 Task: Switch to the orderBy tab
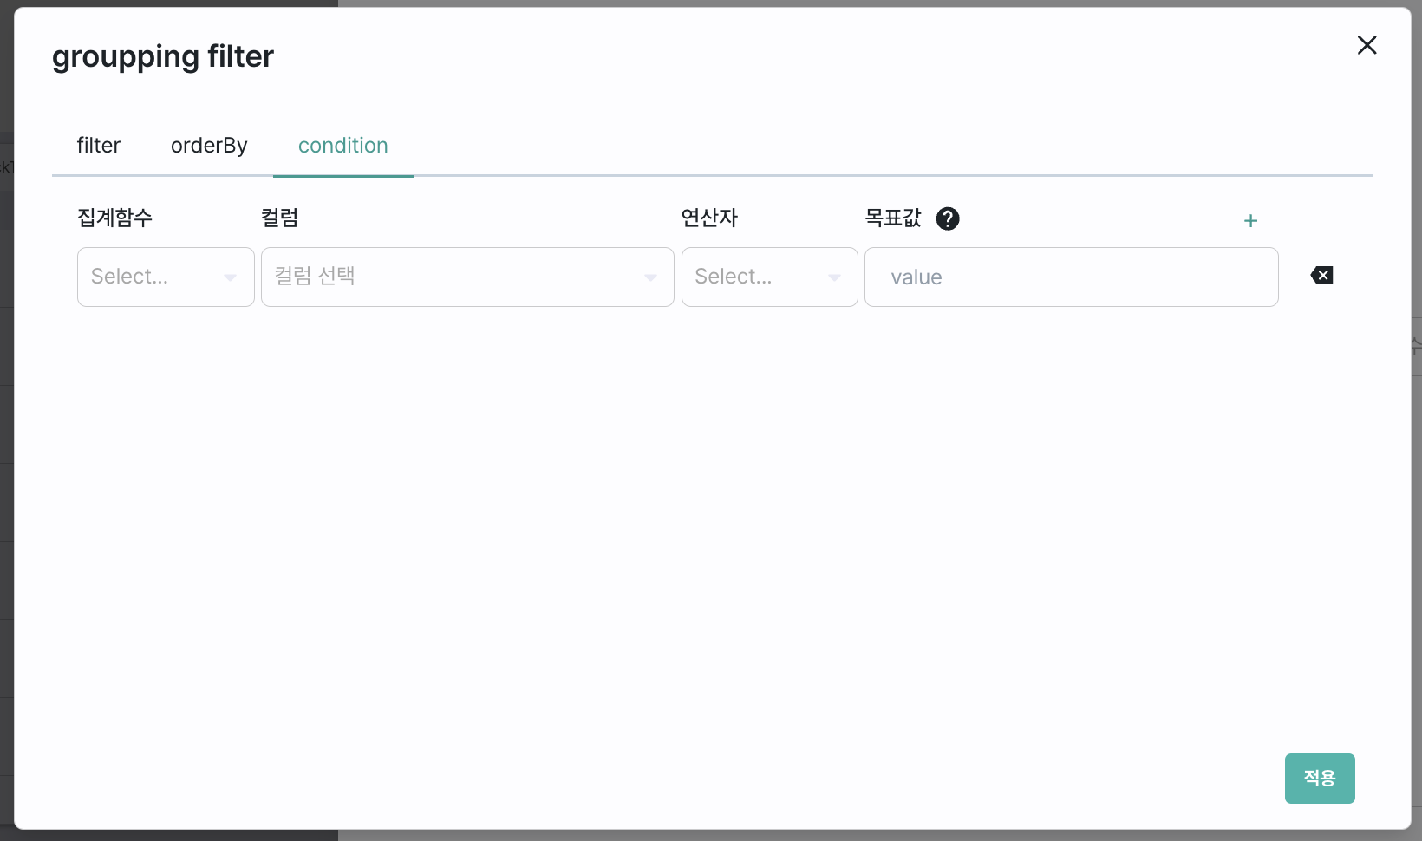click(x=209, y=146)
